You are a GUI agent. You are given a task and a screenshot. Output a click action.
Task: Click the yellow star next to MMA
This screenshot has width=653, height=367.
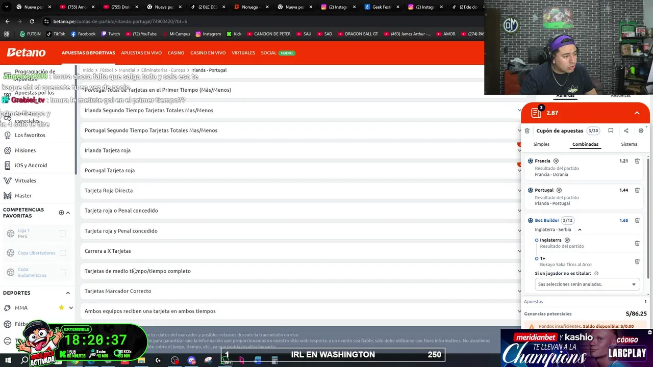pyautogui.click(x=61, y=307)
